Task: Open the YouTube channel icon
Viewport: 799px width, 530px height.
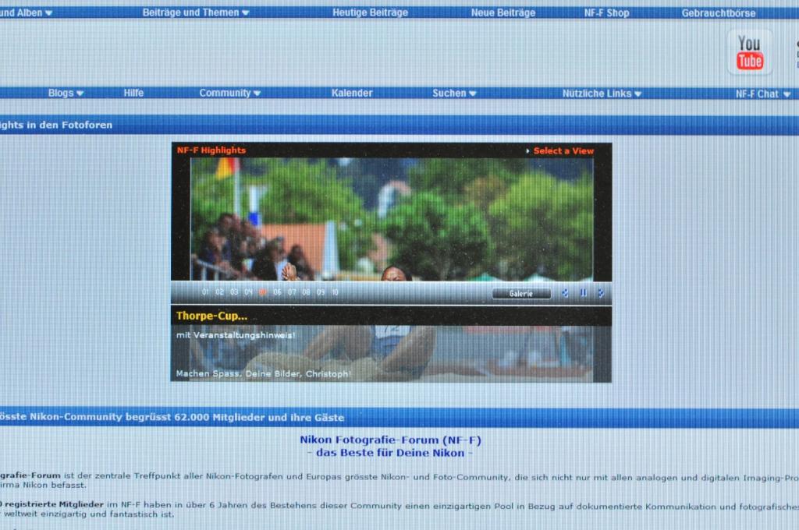Action: click(x=750, y=52)
